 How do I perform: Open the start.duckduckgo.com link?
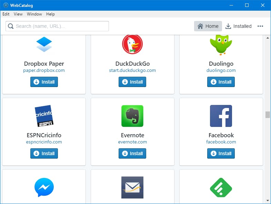coord(132,71)
